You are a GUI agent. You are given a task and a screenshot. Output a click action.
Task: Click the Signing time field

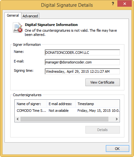point(82,71)
